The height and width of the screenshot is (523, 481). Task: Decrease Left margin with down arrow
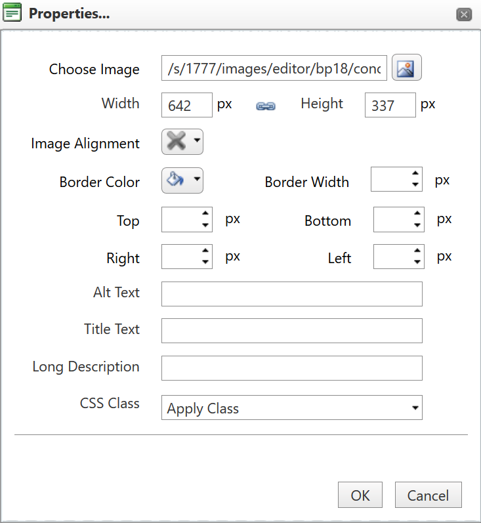click(417, 262)
